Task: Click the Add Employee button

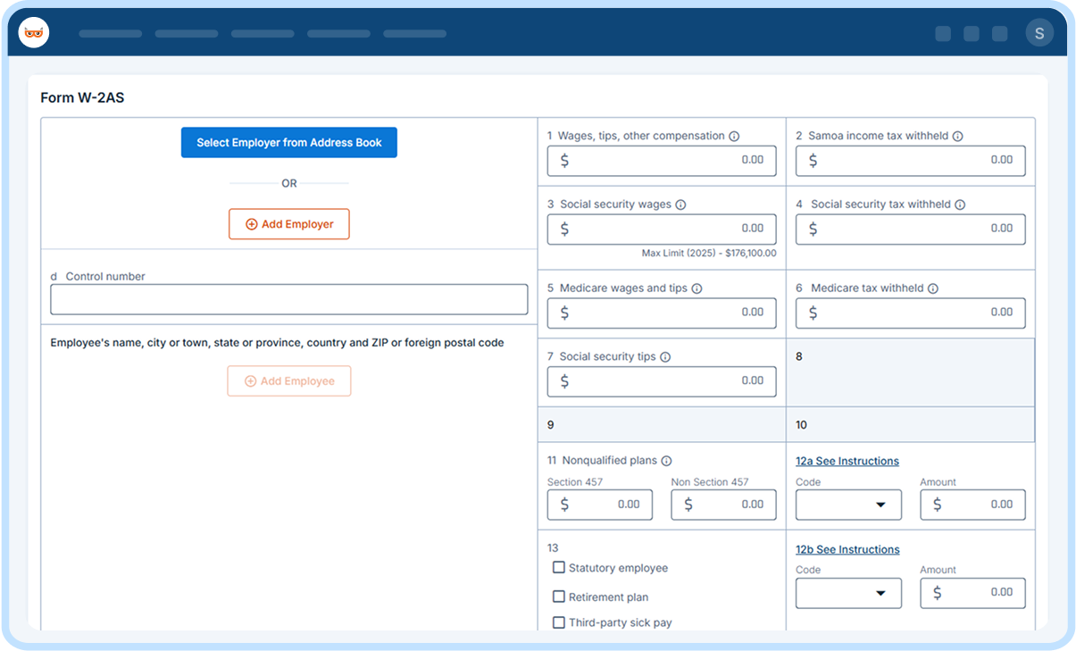Action: [x=289, y=381]
